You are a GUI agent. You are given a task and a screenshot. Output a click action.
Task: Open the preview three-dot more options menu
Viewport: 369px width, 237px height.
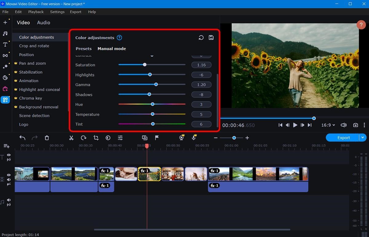(x=364, y=125)
